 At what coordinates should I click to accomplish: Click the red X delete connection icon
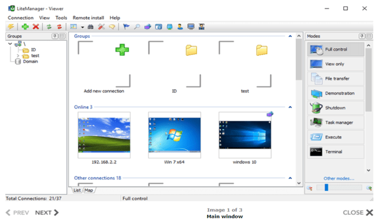[x=36, y=27]
